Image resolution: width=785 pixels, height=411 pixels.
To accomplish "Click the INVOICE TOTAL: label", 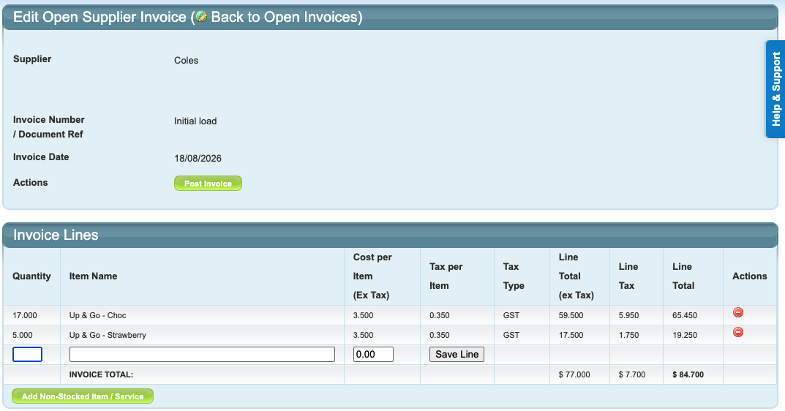I will [101, 374].
